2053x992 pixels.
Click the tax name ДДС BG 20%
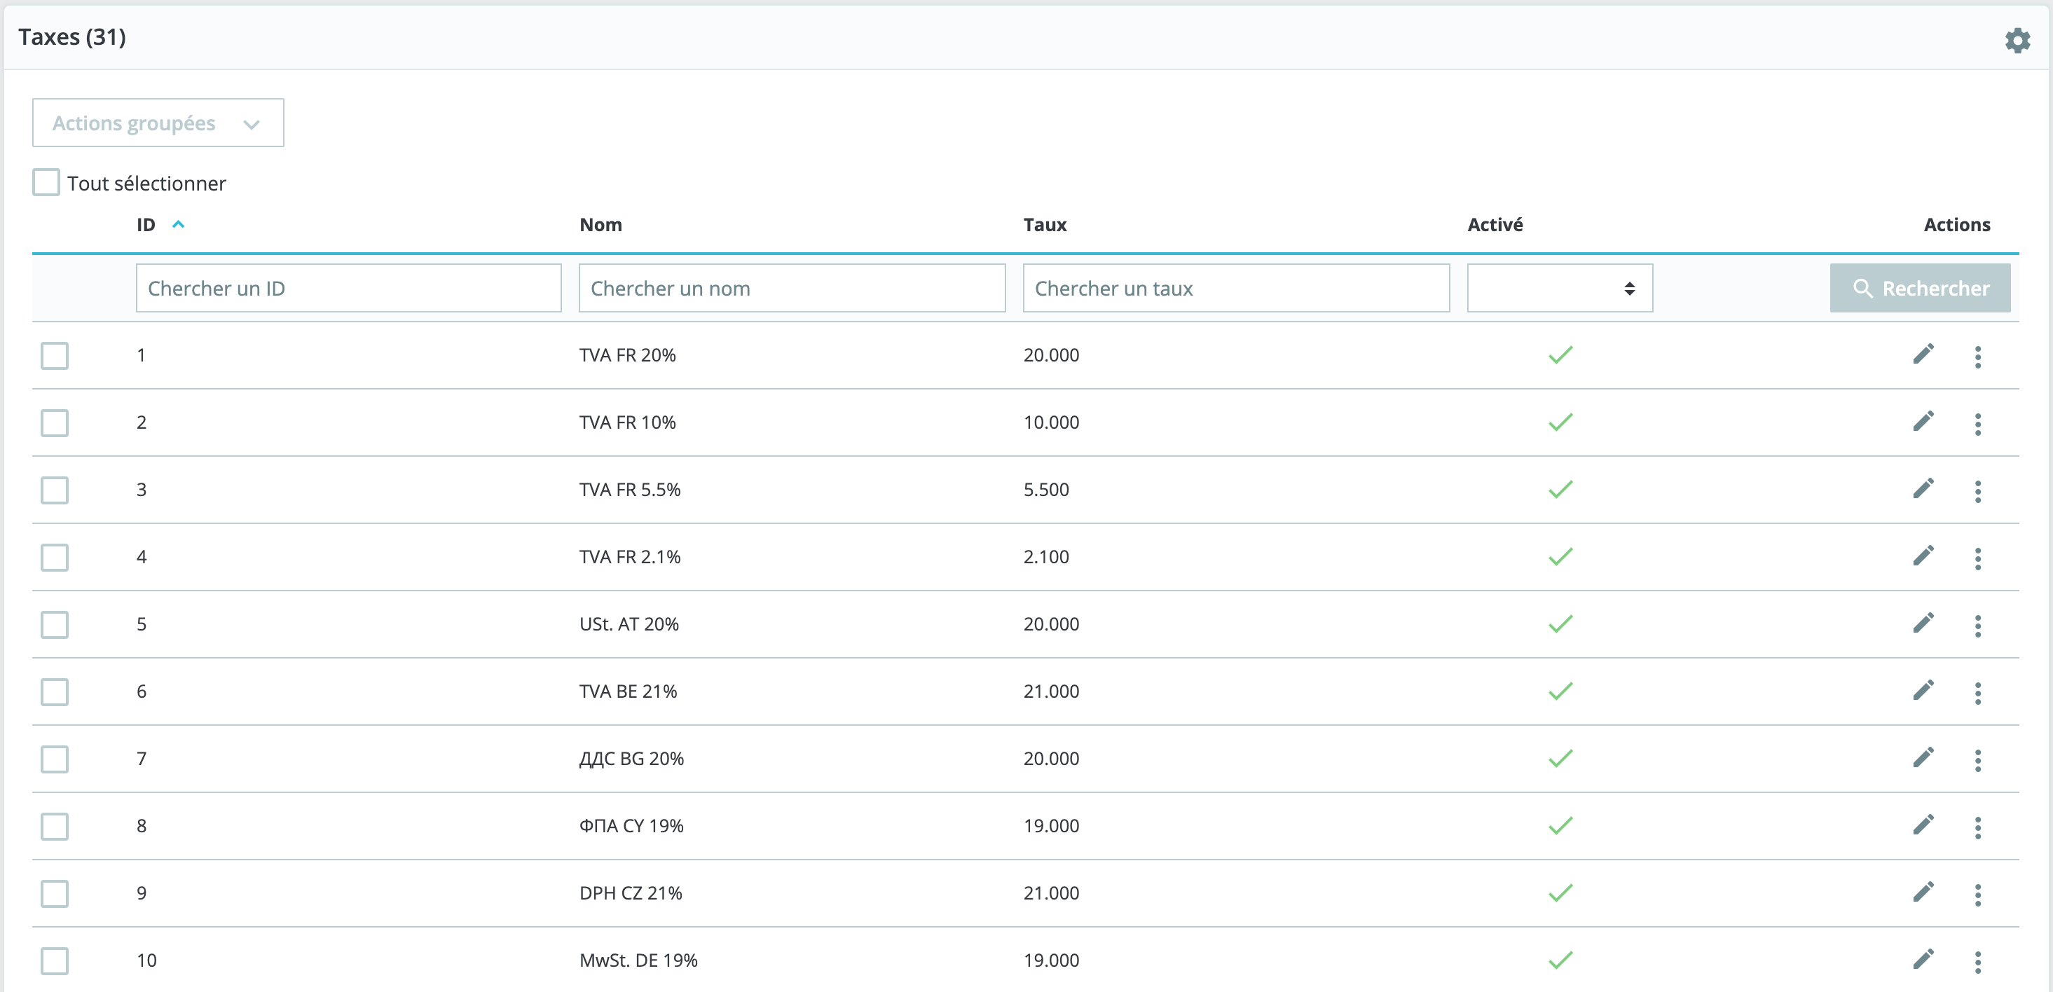(x=631, y=759)
